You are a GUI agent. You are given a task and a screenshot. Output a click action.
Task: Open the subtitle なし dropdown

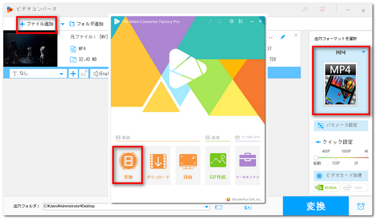tap(38, 74)
